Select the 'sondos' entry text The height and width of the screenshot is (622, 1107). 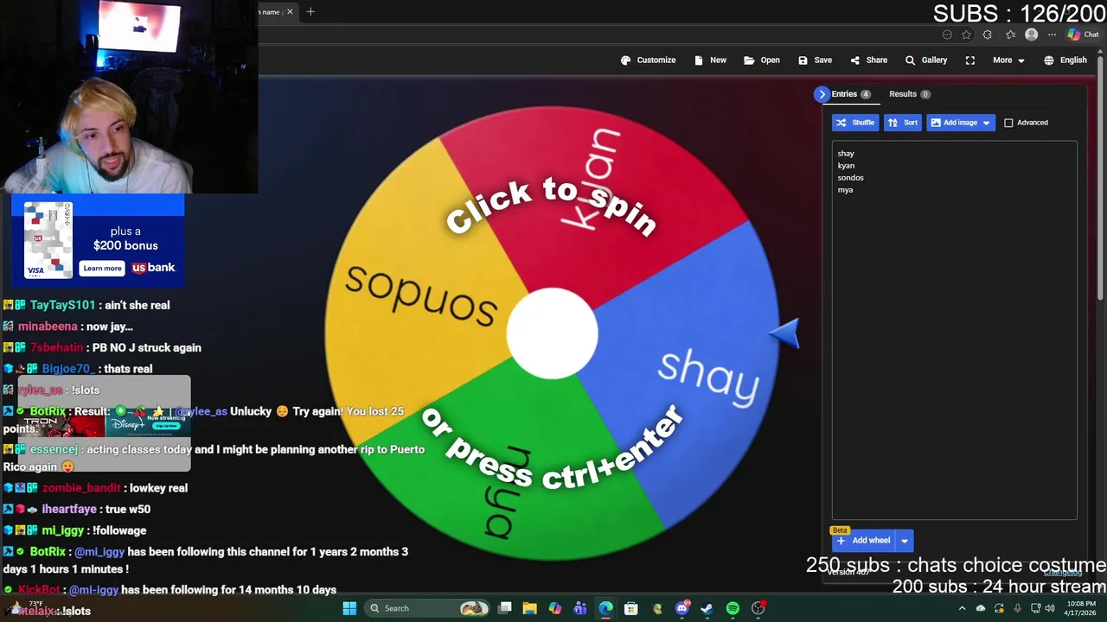[850, 178]
